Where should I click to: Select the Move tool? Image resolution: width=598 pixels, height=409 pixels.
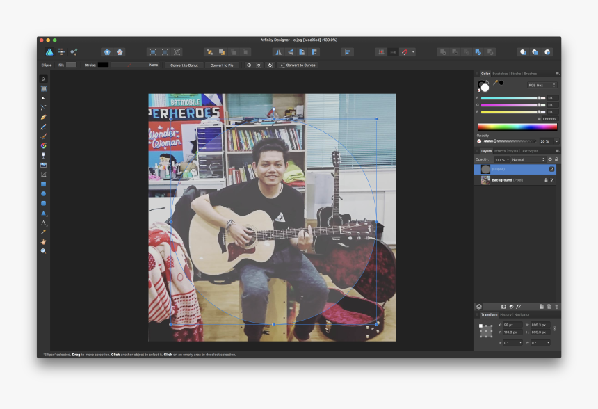click(42, 78)
